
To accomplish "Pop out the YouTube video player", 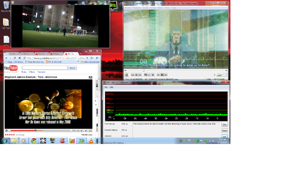I will point(90,77).
